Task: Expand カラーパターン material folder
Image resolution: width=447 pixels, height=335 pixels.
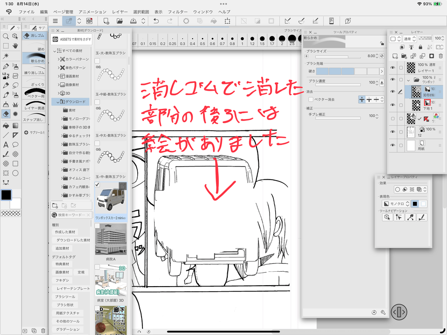Action: 59,59
